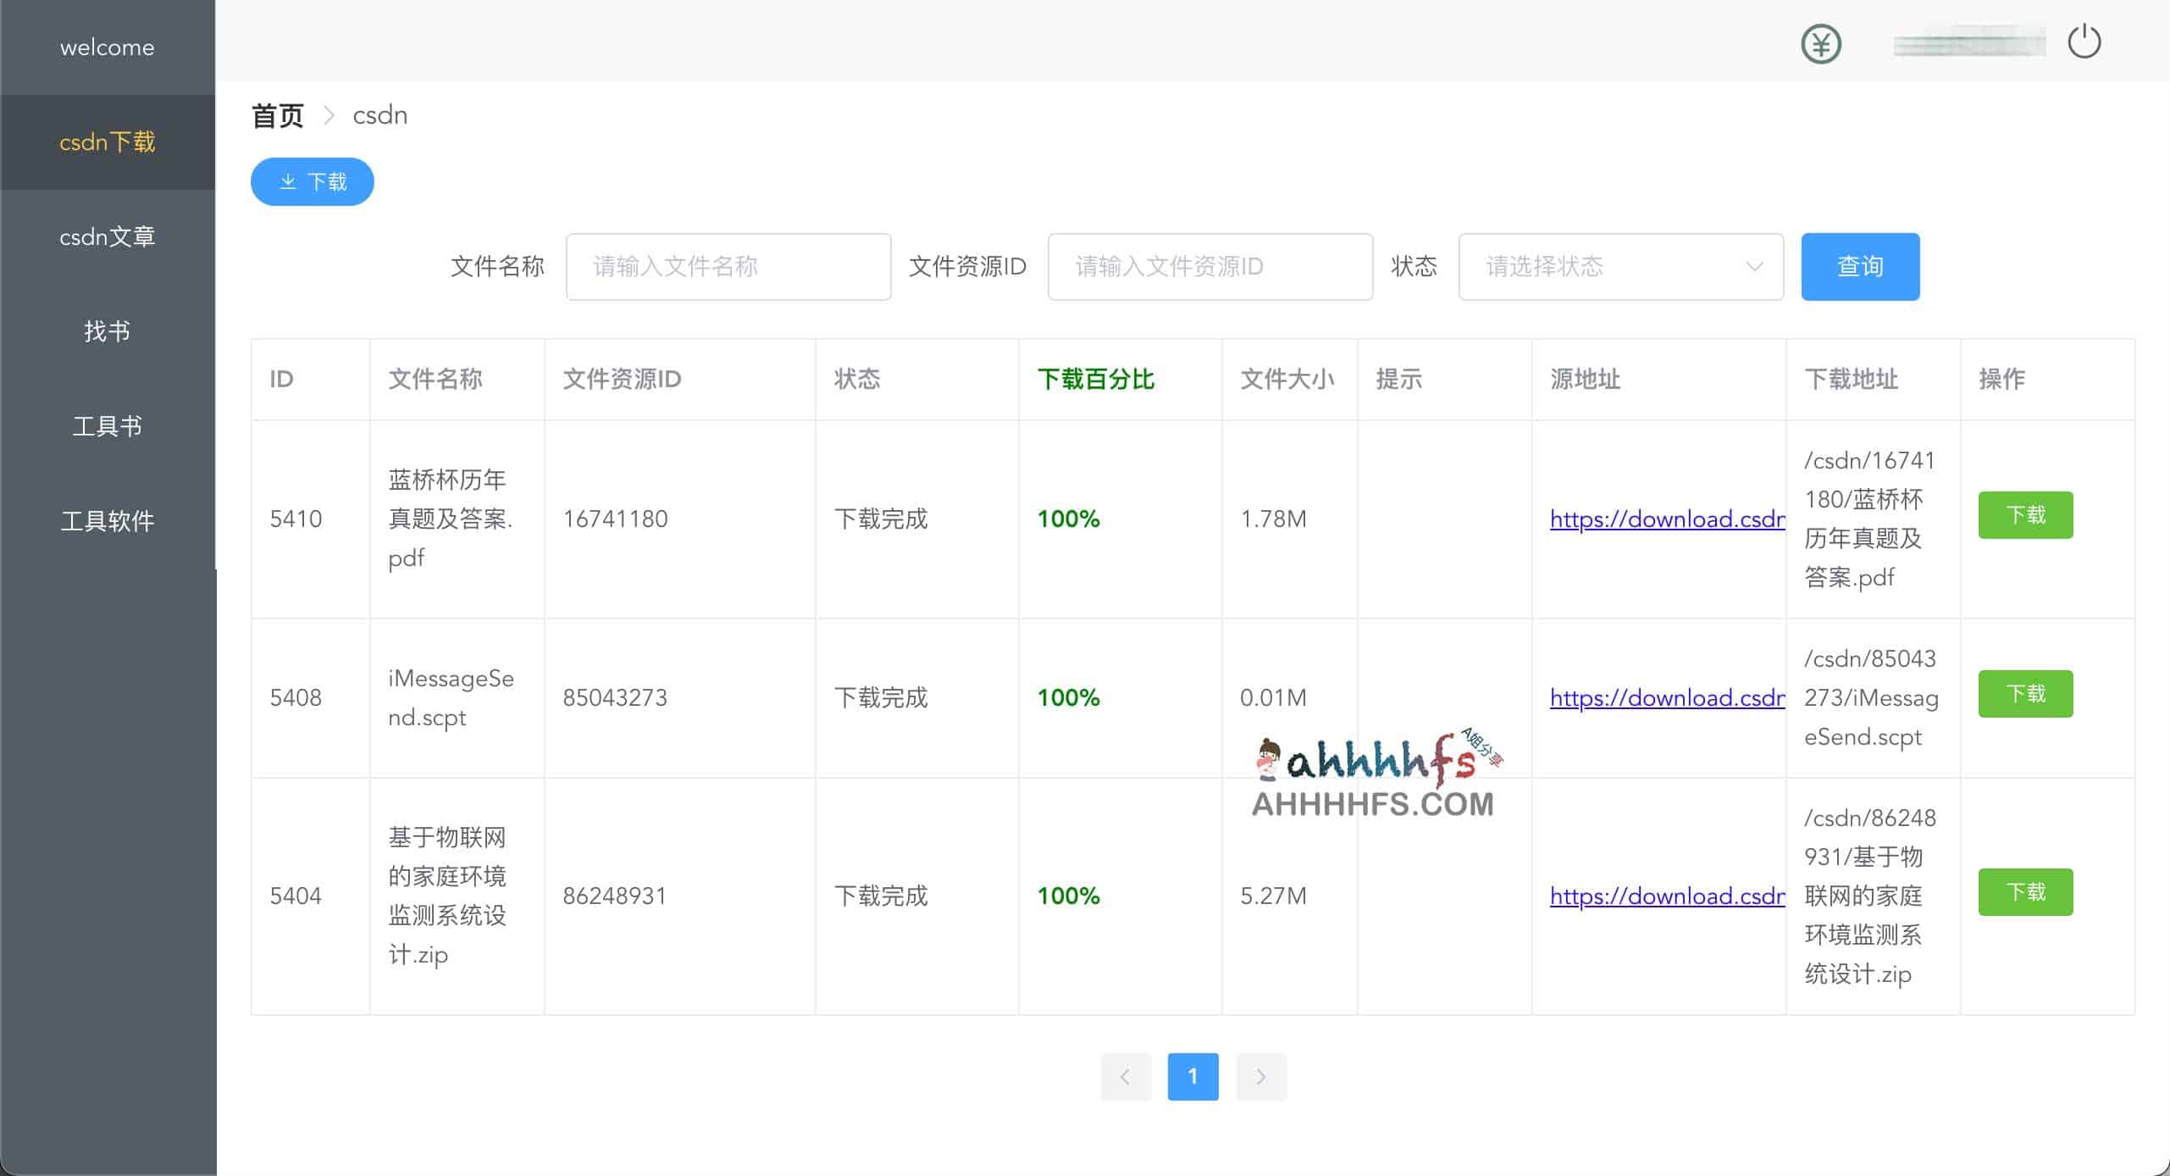This screenshot has width=2170, height=1176.
Task: Click the previous page arrow in pagination
Action: [1126, 1076]
